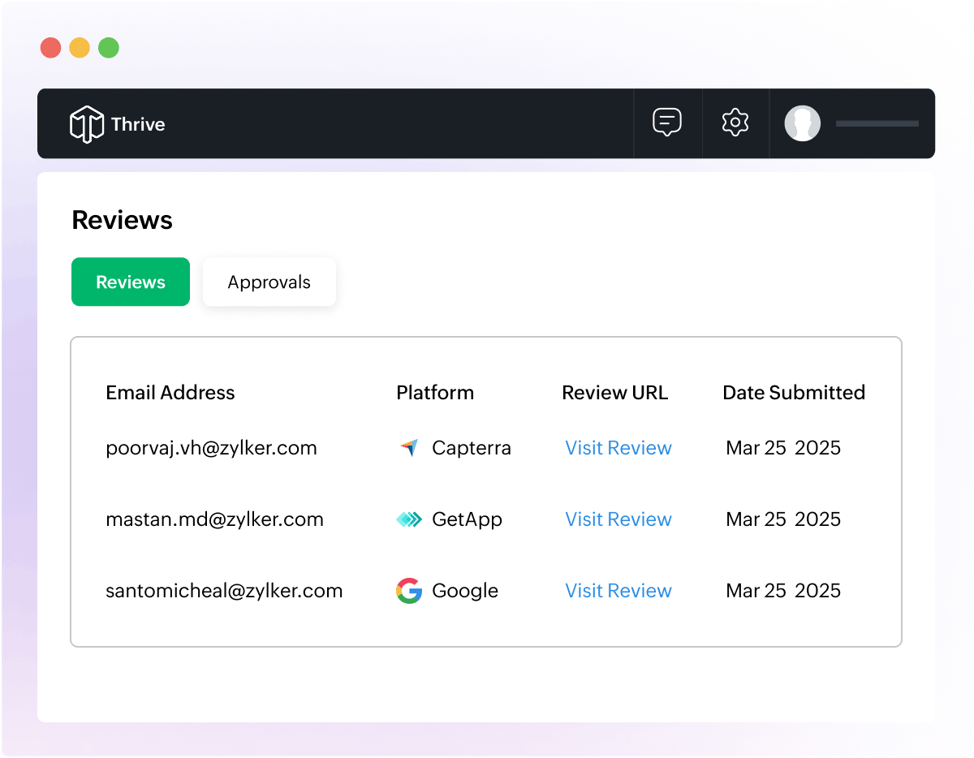
Task: Click the Google platform icon
Action: pyautogui.click(x=408, y=590)
